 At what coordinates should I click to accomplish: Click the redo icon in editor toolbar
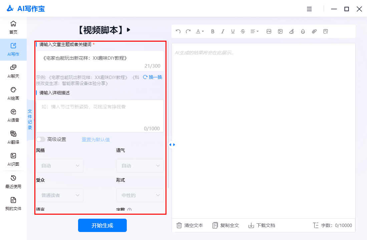tap(188, 31)
